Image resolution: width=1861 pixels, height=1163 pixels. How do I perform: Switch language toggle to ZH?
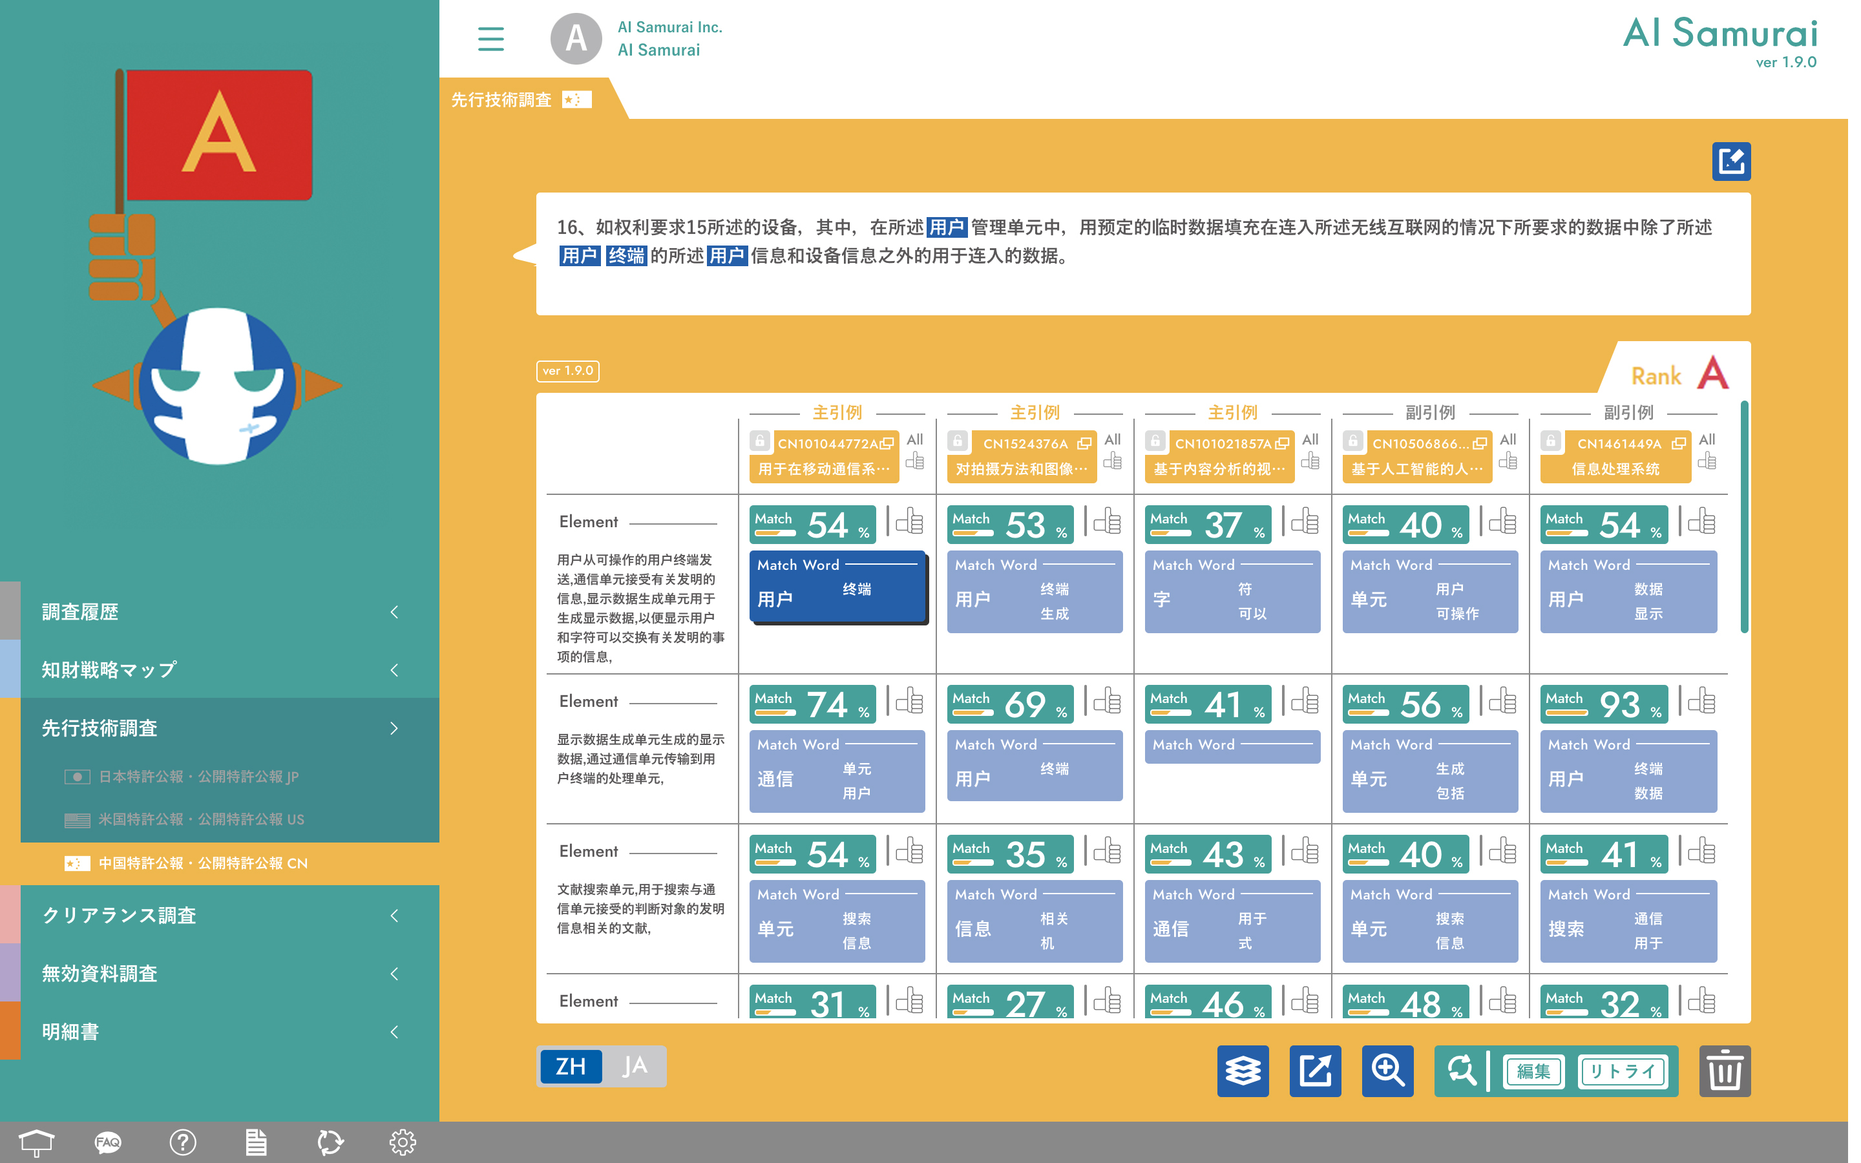pos(571,1066)
